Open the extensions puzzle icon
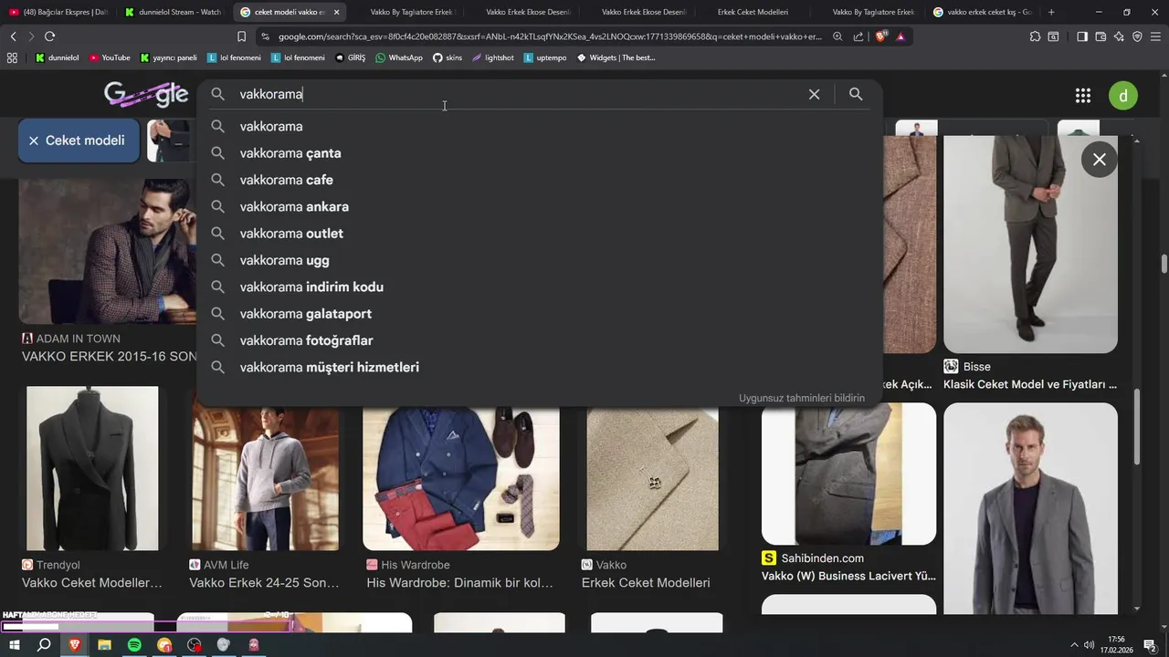Image resolution: width=1169 pixels, height=657 pixels. [x=1035, y=36]
